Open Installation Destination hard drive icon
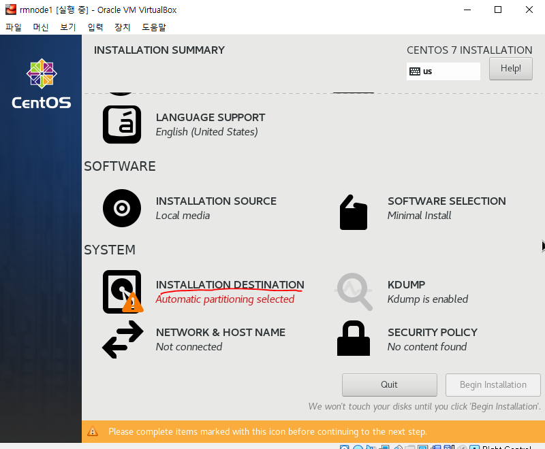 [x=123, y=292]
